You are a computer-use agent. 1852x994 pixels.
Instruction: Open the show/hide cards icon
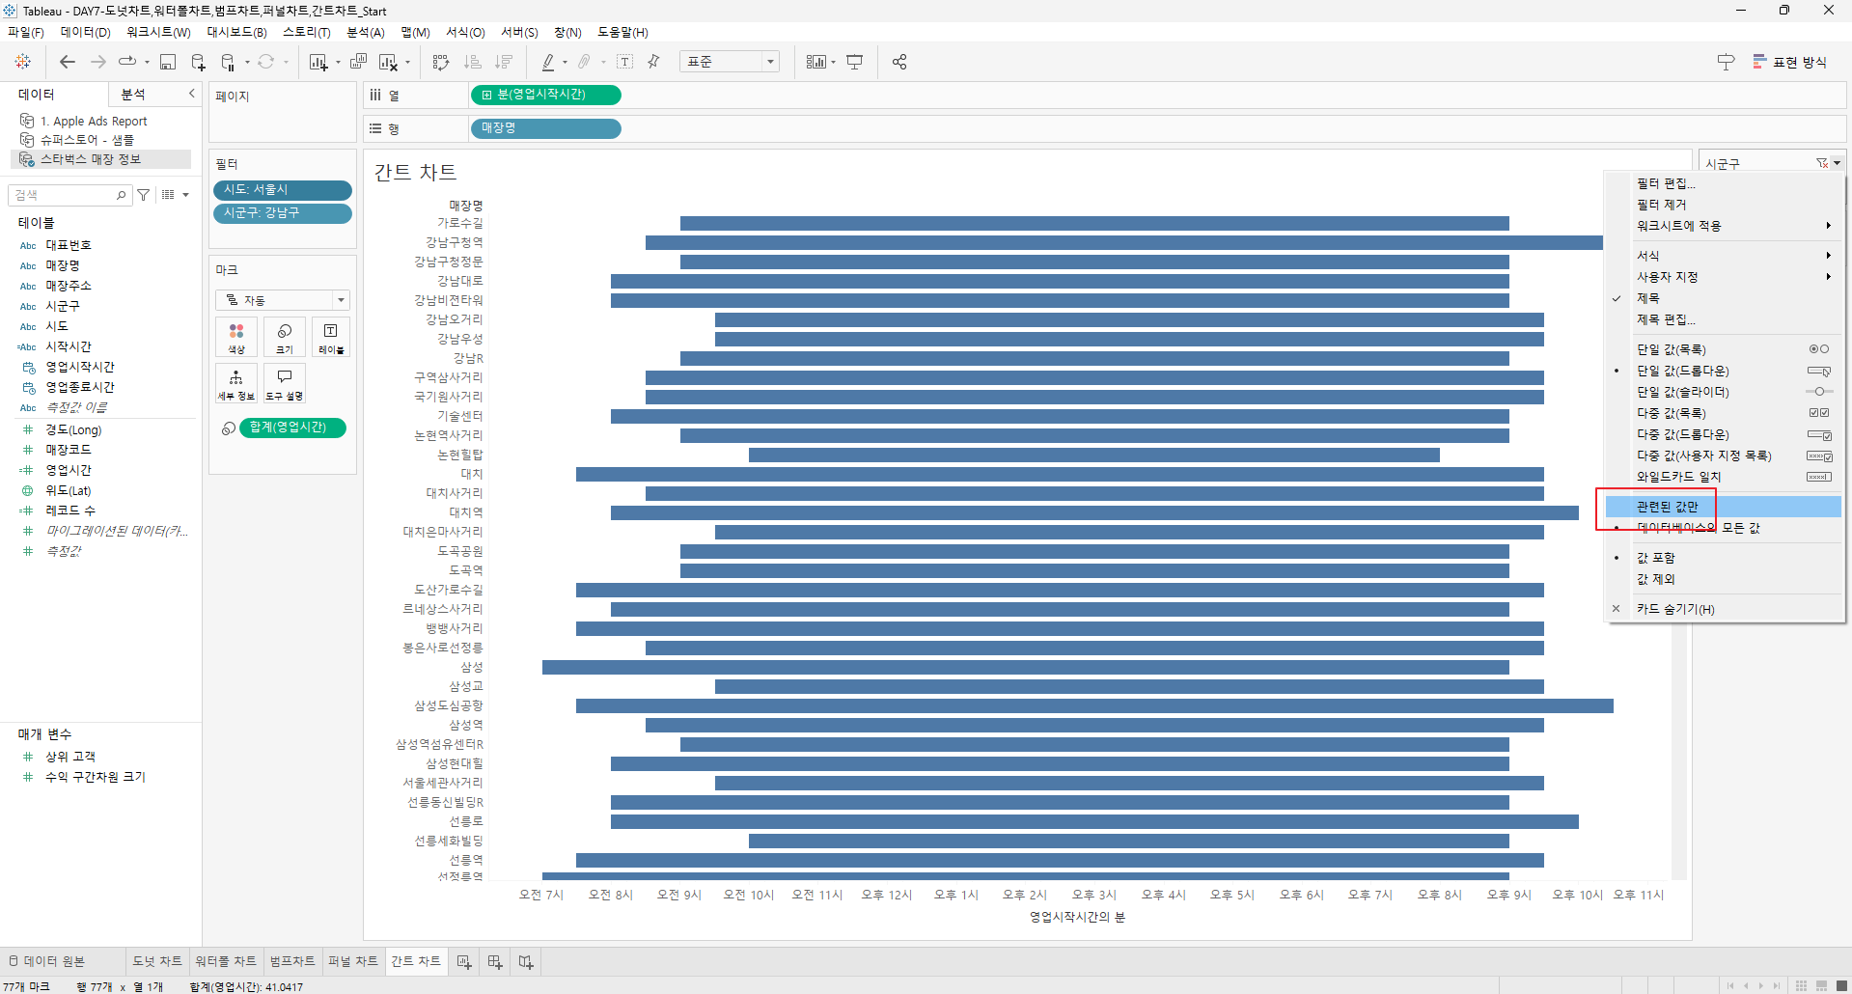click(816, 62)
